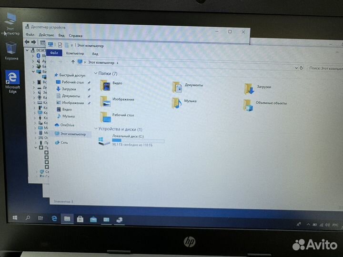343x257 pixels.
Task: Click Этот компьютер in the address bar
Action: click(101, 62)
